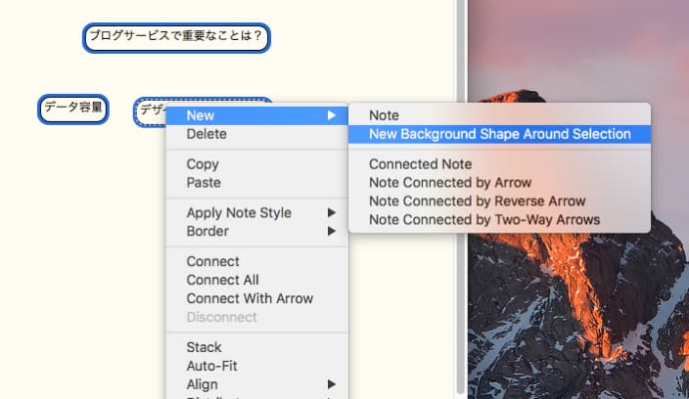Click Delete in the context menu
The height and width of the screenshot is (399, 689).
point(256,134)
